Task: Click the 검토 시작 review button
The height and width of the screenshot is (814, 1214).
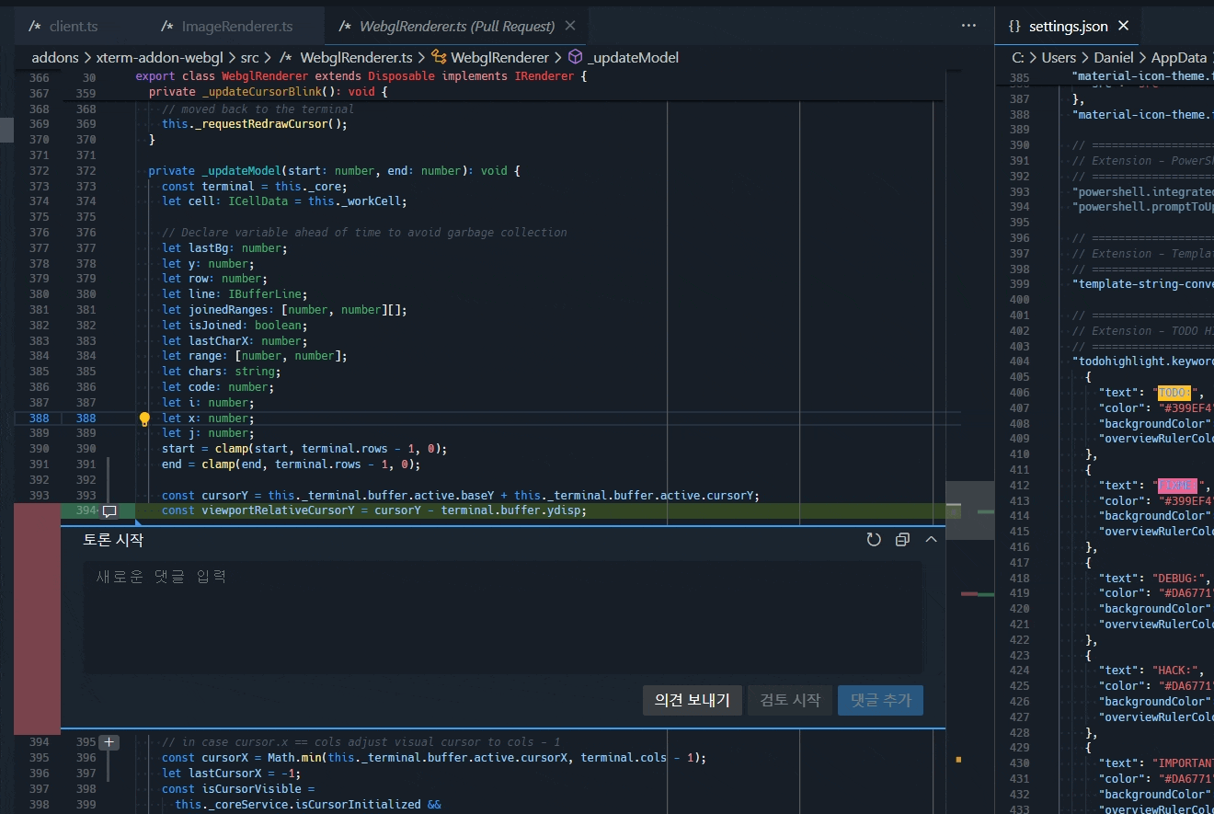Action: pos(789,700)
